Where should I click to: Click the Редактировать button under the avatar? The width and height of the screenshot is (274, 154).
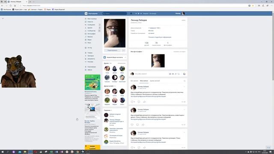(112, 50)
